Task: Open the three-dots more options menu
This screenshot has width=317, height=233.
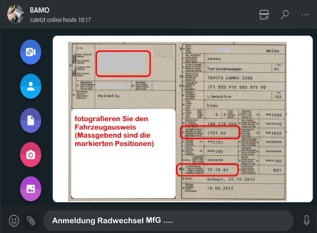Action: click(305, 15)
